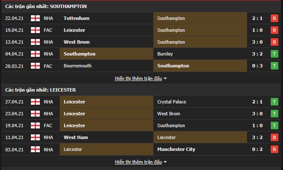Open Manchester City team link

(176, 149)
